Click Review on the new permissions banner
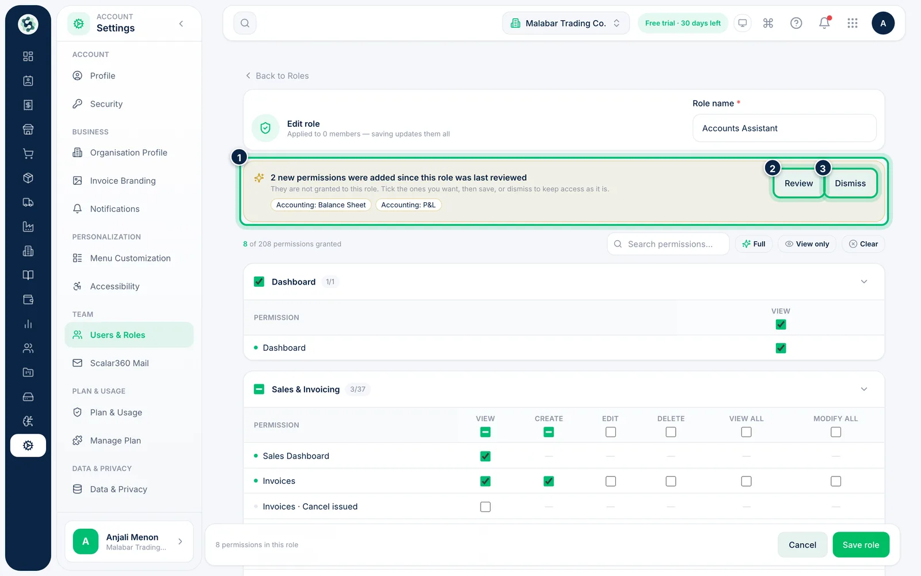Screen dimensions: 921x576 tap(798, 183)
